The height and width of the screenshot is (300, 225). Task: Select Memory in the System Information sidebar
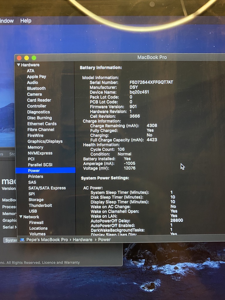pyautogui.click(x=35, y=147)
